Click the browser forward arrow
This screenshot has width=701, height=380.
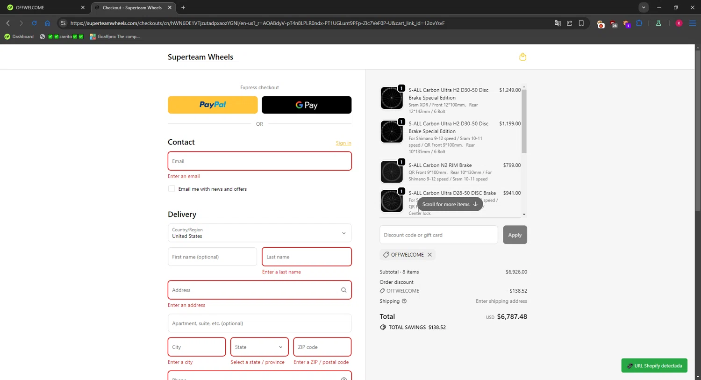pos(21,23)
